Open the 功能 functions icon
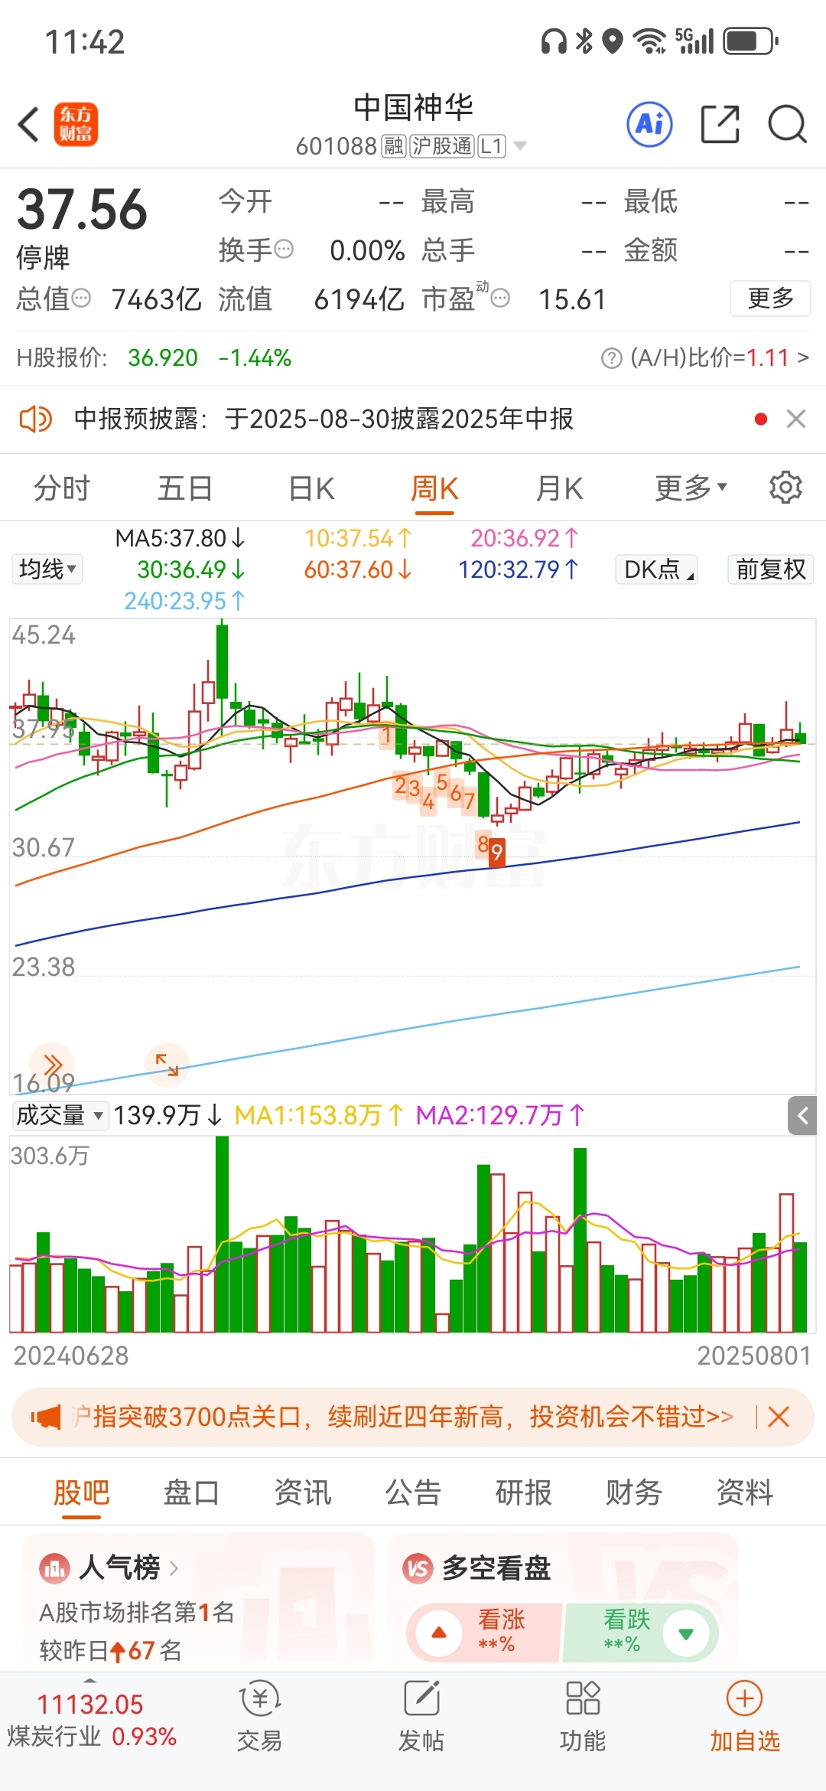The height and width of the screenshot is (1791, 826). click(x=583, y=1699)
